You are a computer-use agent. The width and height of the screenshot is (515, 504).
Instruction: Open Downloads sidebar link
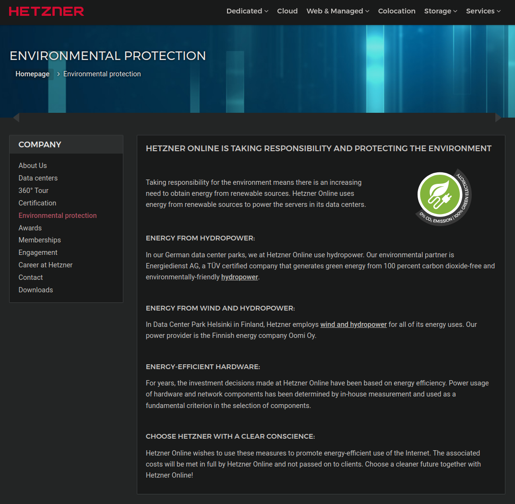[x=36, y=290]
